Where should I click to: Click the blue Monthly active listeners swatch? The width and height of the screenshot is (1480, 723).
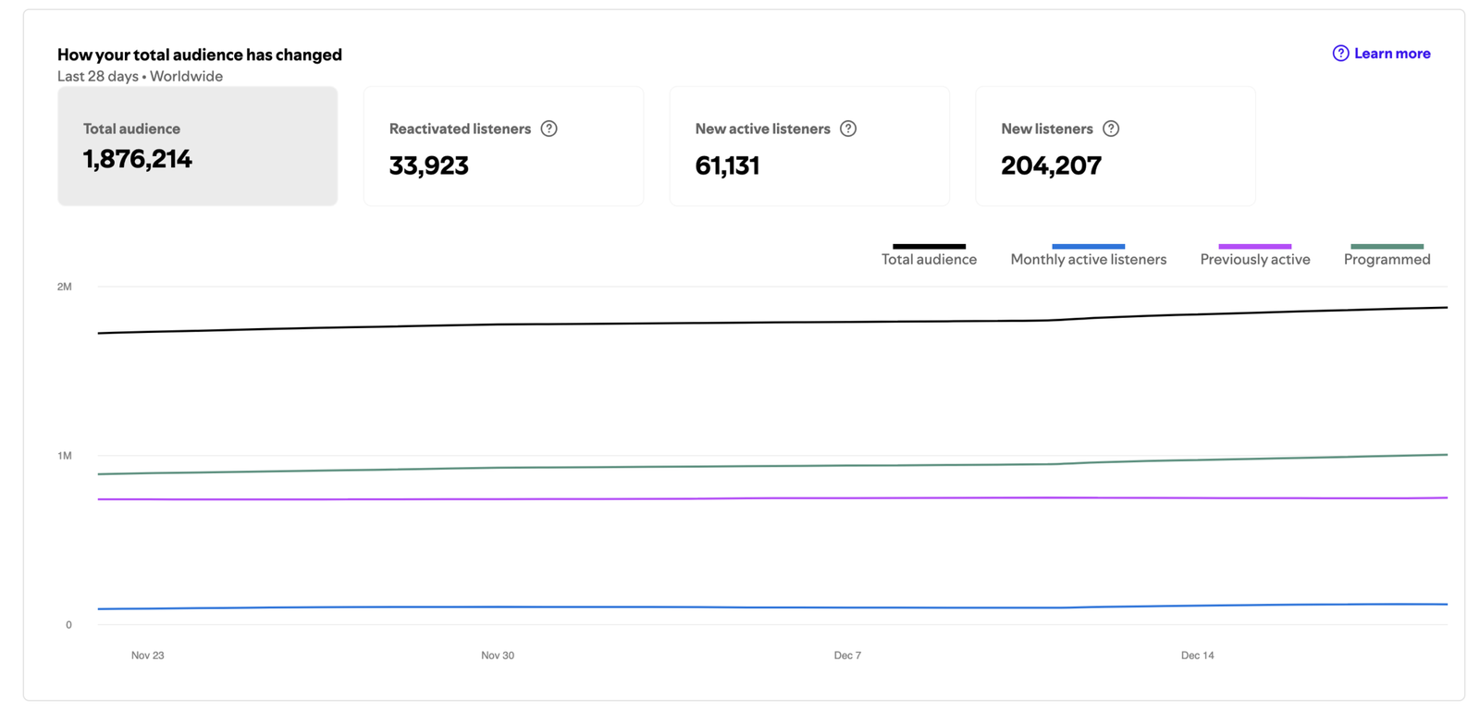coord(1088,246)
